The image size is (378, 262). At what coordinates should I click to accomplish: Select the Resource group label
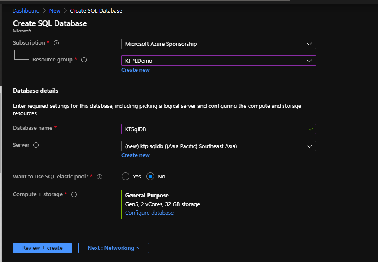pyautogui.click(x=52, y=59)
